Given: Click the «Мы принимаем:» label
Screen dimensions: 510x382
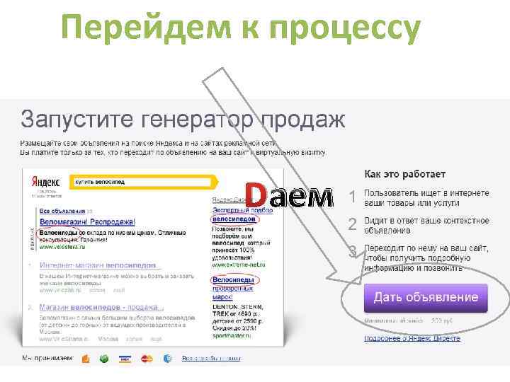Looking at the screenshot, I should coord(48,358).
